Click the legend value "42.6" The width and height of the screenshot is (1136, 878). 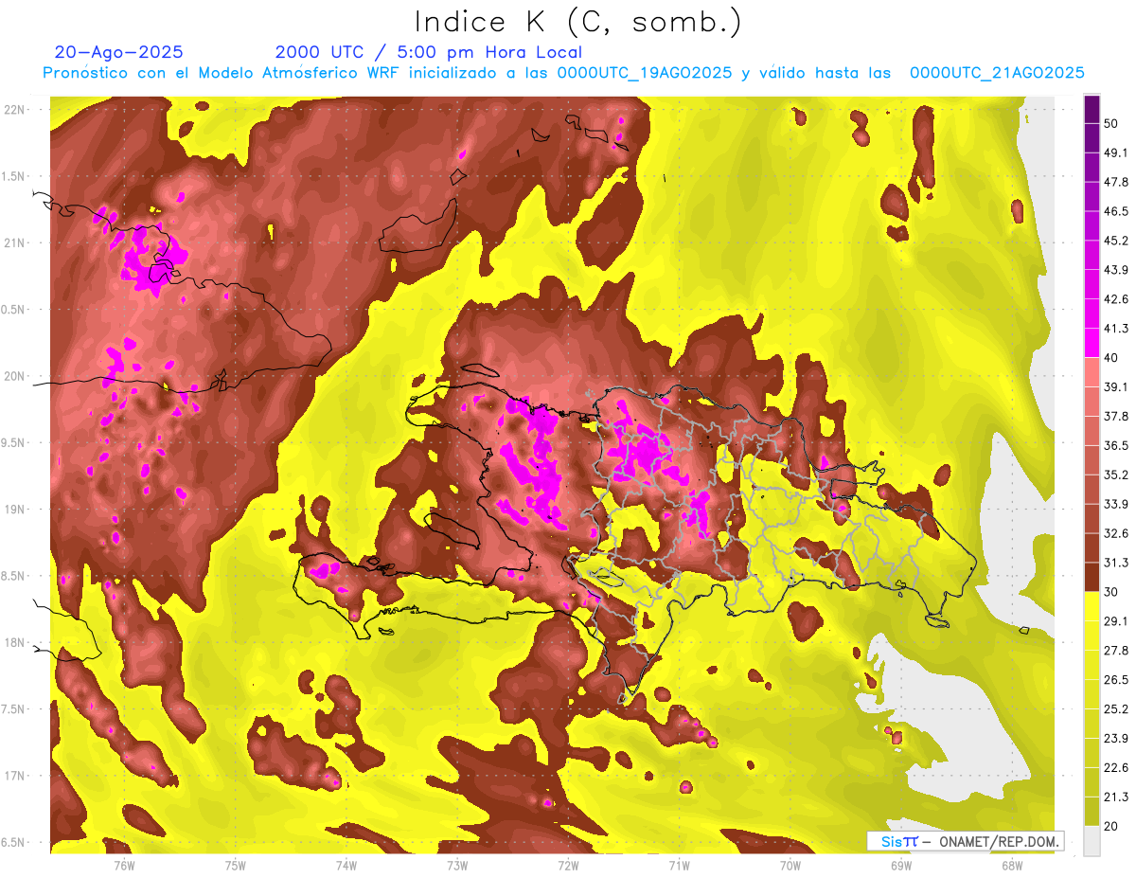click(x=1116, y=299)
